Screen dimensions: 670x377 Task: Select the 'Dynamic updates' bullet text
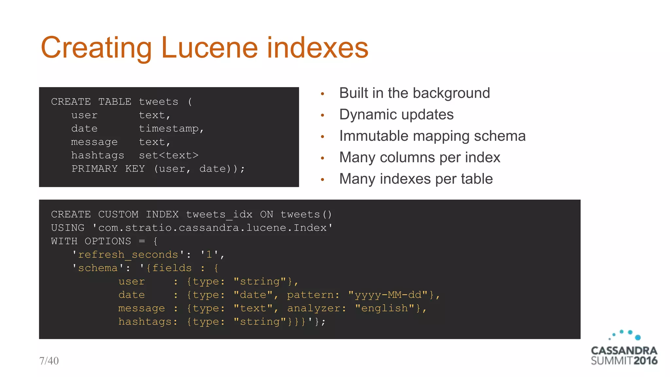coord(397,115)
